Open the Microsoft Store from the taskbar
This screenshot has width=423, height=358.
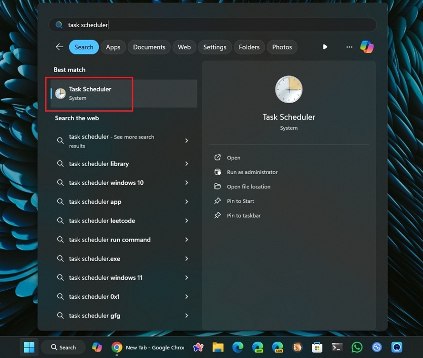click(317, 347)
